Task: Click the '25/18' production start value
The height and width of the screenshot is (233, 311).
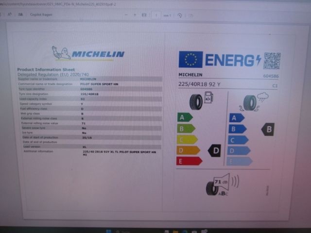Action: (x=87, y=137)
